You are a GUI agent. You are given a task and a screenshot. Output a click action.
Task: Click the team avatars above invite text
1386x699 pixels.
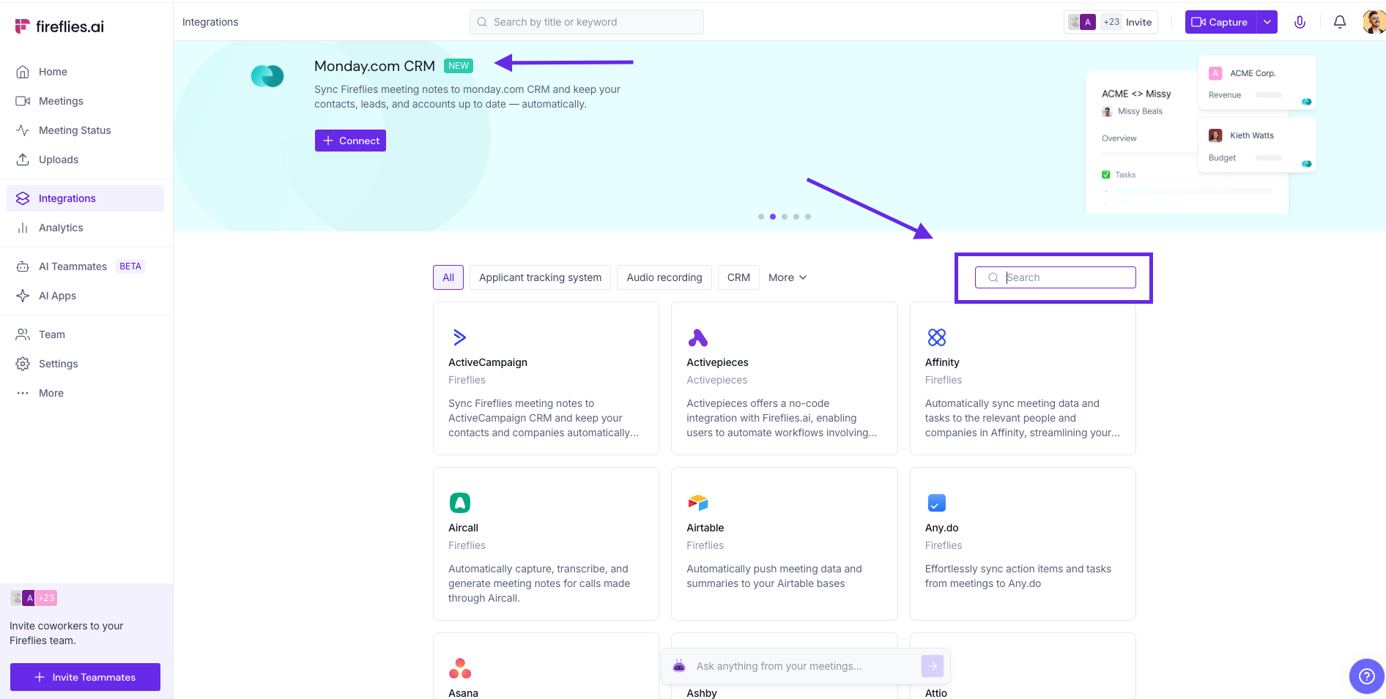point(34,598)
